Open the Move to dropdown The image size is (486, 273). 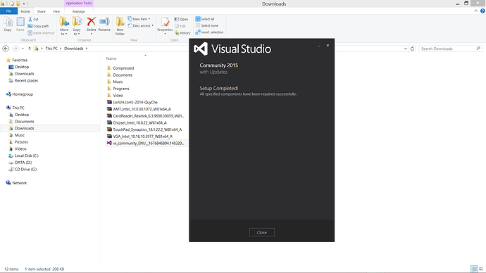coord(64,26)
